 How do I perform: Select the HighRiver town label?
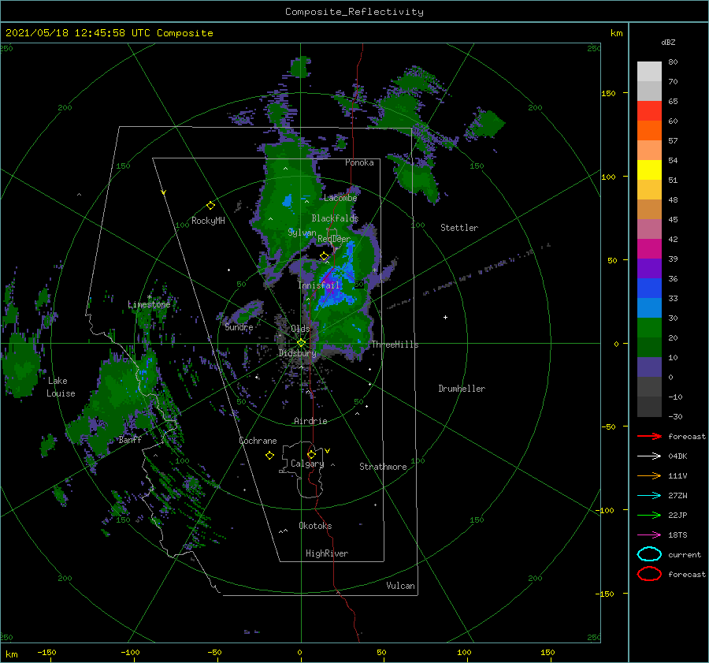click(327, 553)
